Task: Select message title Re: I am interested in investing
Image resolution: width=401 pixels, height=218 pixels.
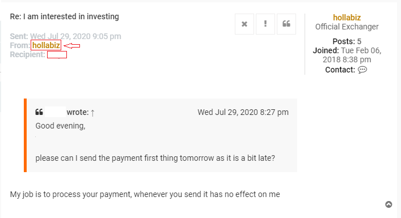Action: [x=65, y=16]
